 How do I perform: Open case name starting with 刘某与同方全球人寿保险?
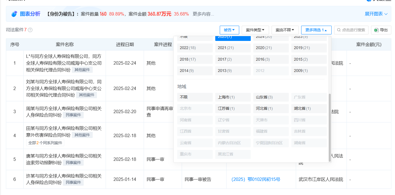pos(64,88)
